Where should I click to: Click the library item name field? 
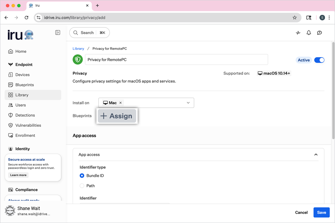tap(176, 59)
